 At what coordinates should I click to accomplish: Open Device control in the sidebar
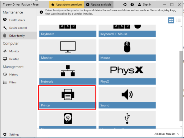pos(18,28)
